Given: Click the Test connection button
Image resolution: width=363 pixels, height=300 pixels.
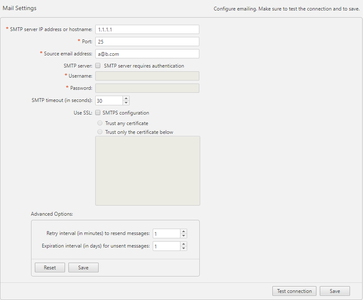Looking at the screenshot, I should (295, 291).
